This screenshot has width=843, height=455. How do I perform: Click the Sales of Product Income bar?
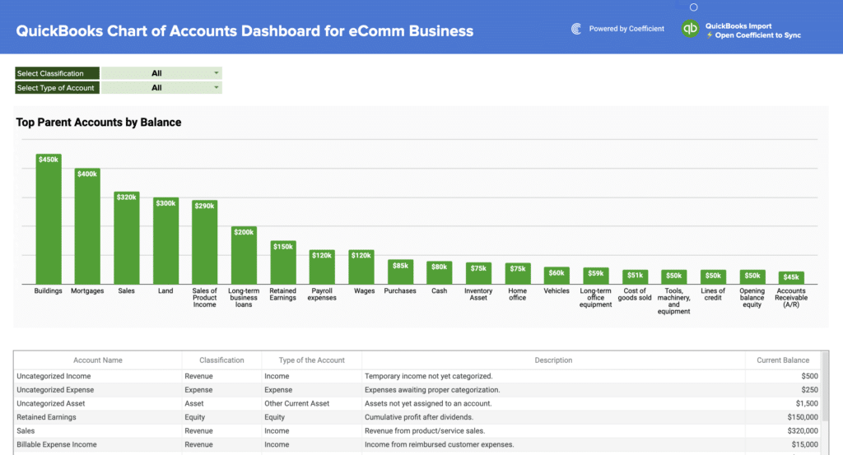point(204,242)
